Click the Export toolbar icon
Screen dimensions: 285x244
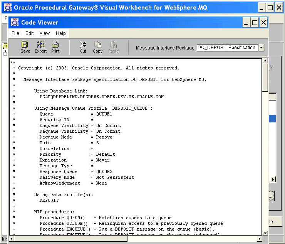(40, 47)
